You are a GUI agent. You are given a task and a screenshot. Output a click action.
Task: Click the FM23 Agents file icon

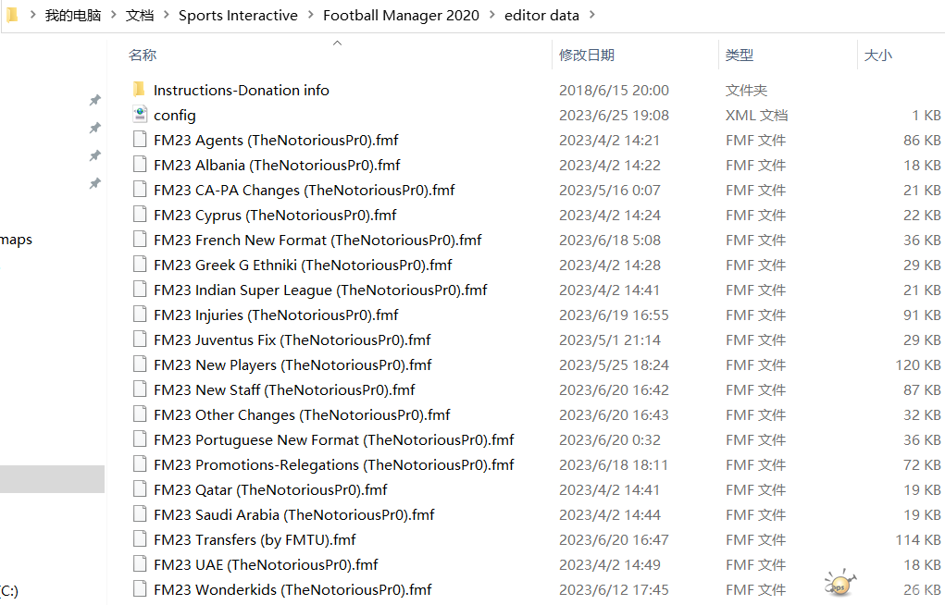click(140, 140)
